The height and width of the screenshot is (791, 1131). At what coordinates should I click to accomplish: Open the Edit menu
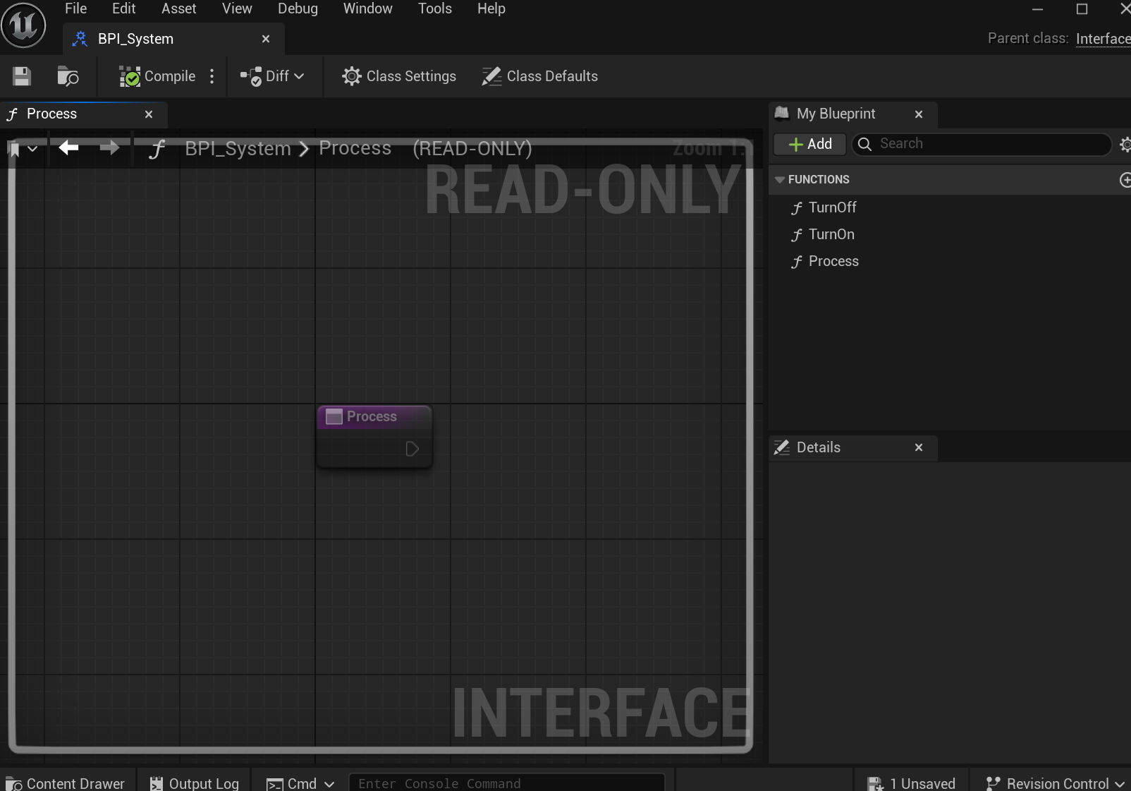click(x=123, y=8)
